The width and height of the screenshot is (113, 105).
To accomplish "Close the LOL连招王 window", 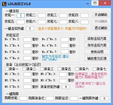I will tap(105, 3).
